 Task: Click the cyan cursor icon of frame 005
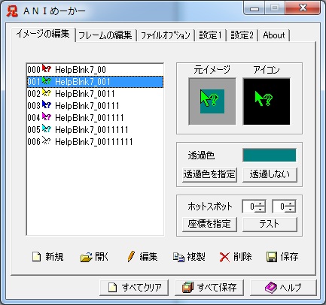(46, 129)
